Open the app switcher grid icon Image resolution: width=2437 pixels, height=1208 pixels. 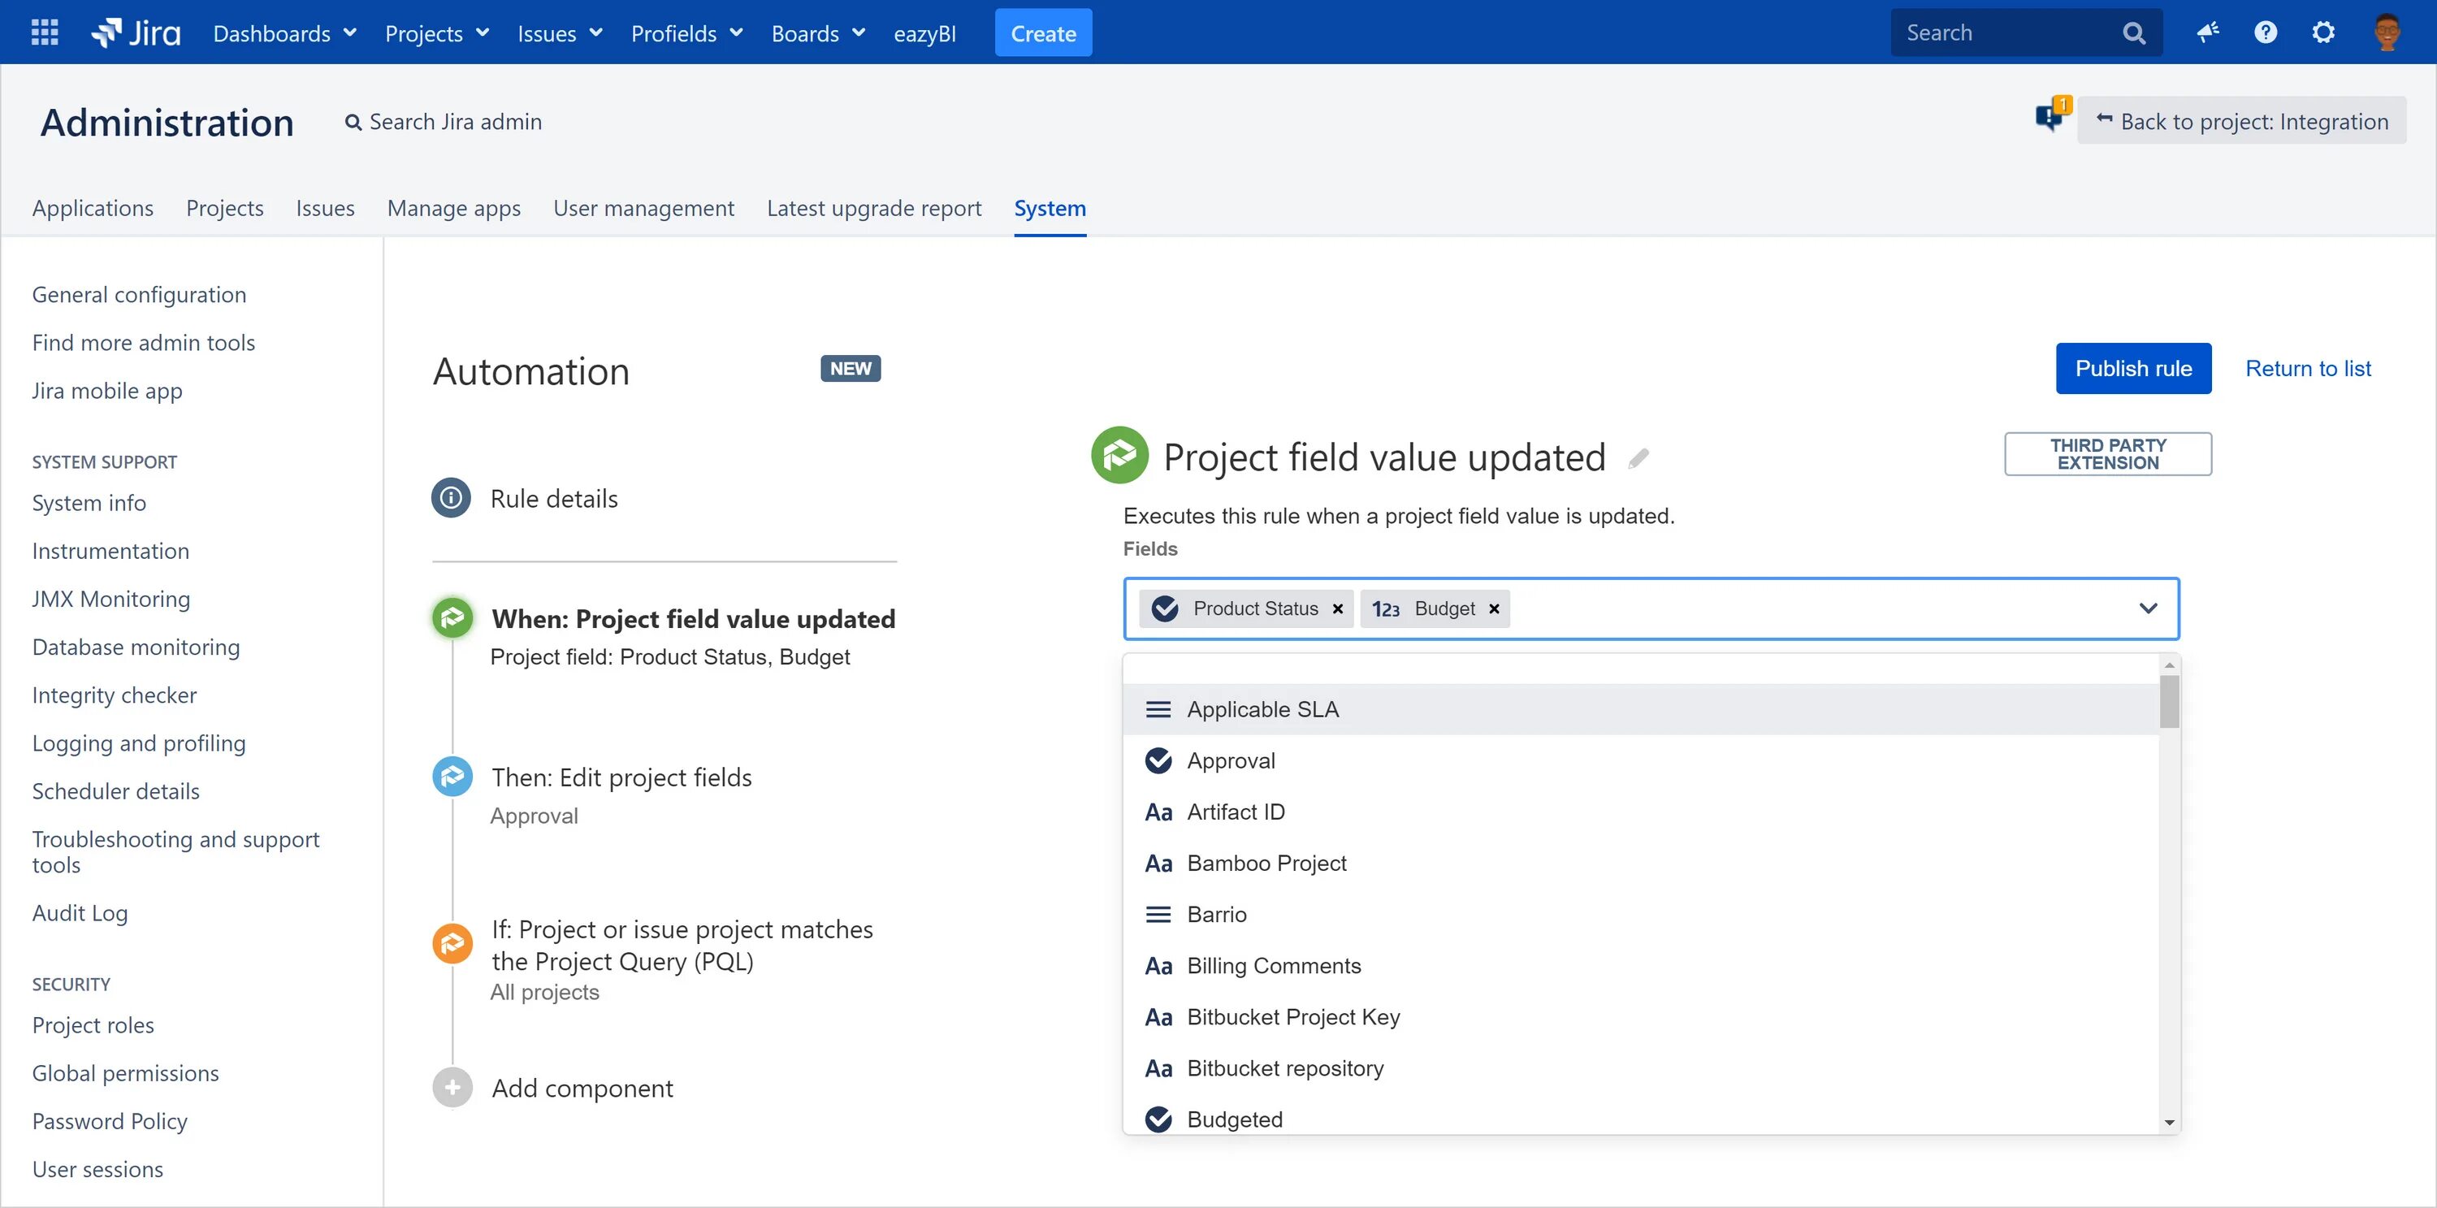tap(45, 32)
